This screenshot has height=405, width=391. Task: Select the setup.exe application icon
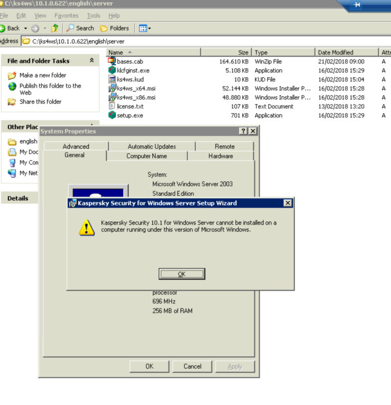click(112, 115)
